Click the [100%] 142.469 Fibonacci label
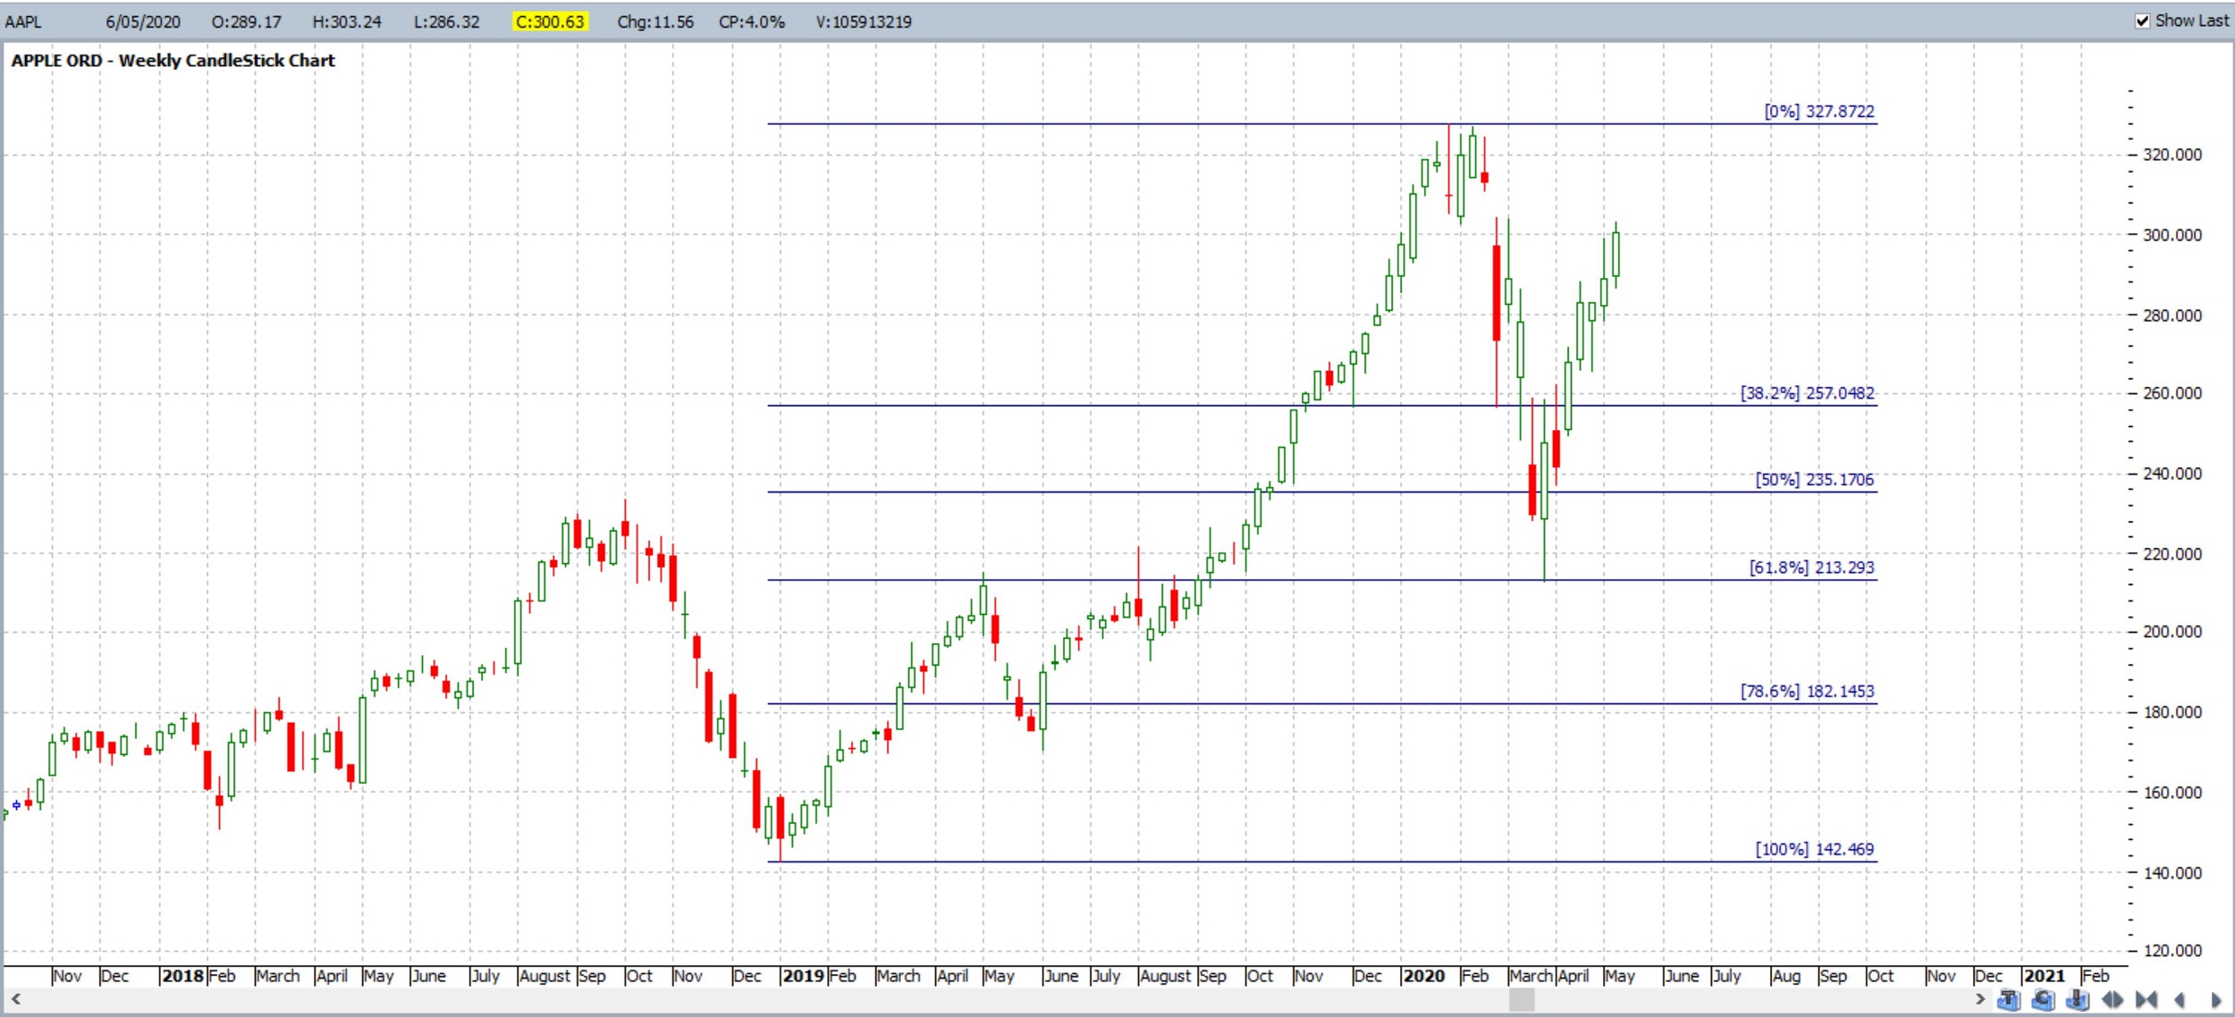2235x1017 pixels. pos(1814,850)
